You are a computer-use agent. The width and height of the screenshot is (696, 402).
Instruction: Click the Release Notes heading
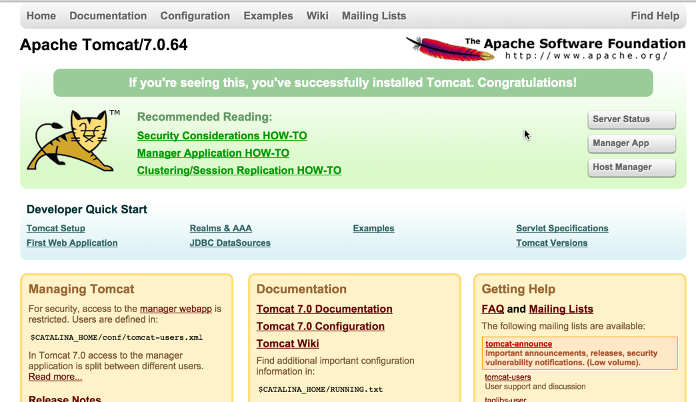65,398
